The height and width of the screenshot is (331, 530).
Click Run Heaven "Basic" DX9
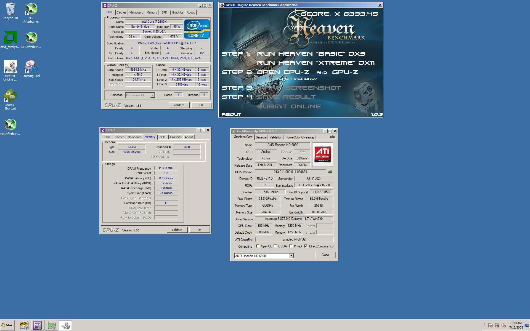pyautogui.click(x=311, y=54)
